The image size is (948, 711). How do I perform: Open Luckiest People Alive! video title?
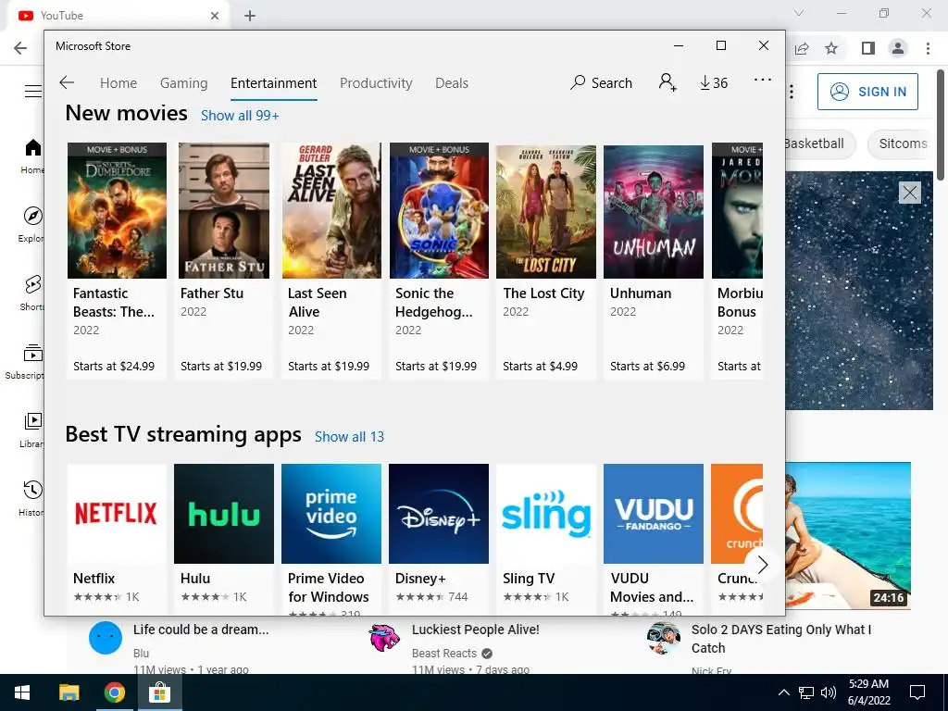[475, 630]
